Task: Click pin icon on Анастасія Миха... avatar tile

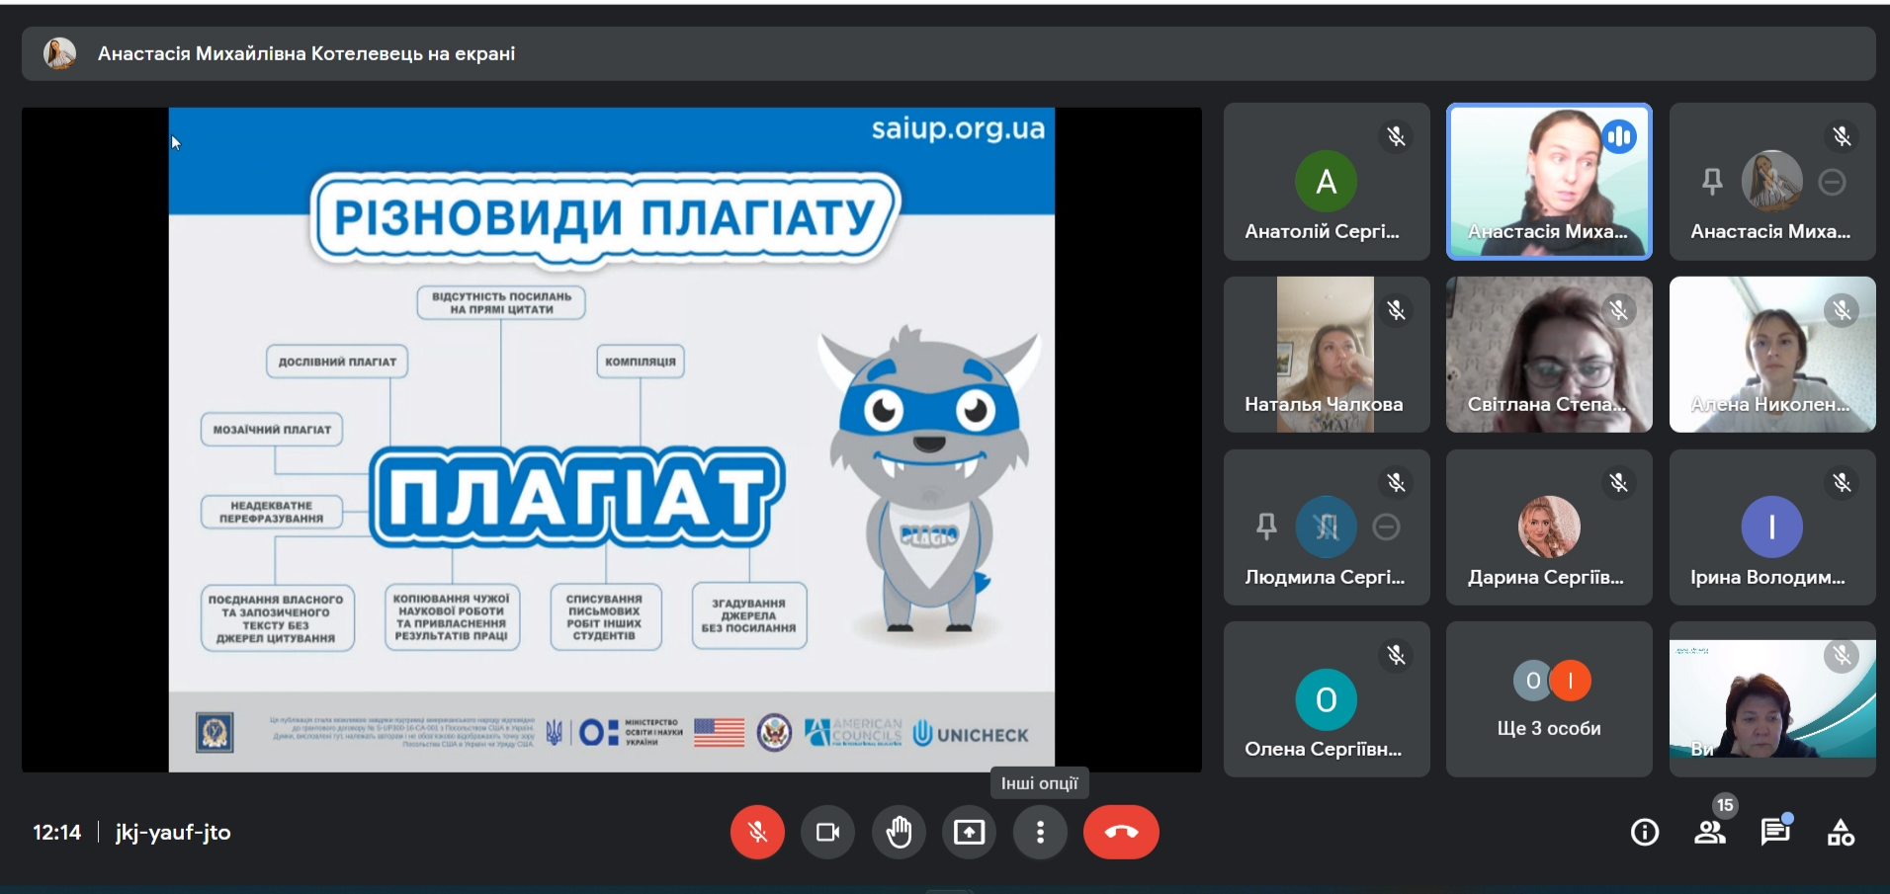Action: click(x=1712, y=182)
